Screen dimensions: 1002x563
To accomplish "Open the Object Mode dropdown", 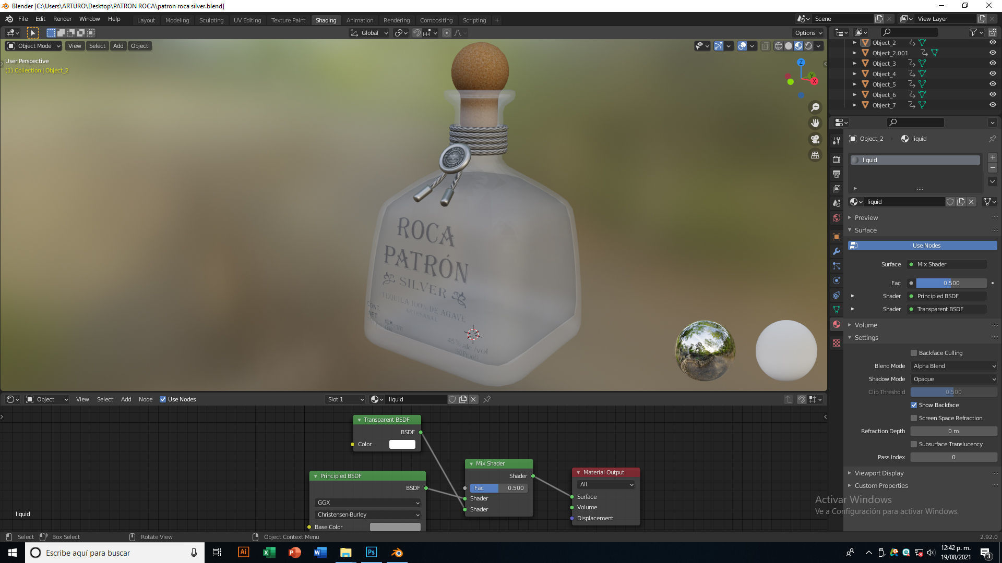I will click(x=34, y=46).
